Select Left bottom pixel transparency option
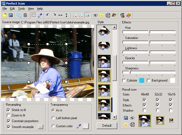Screen dimensions: 182x135 coord(53,118)
